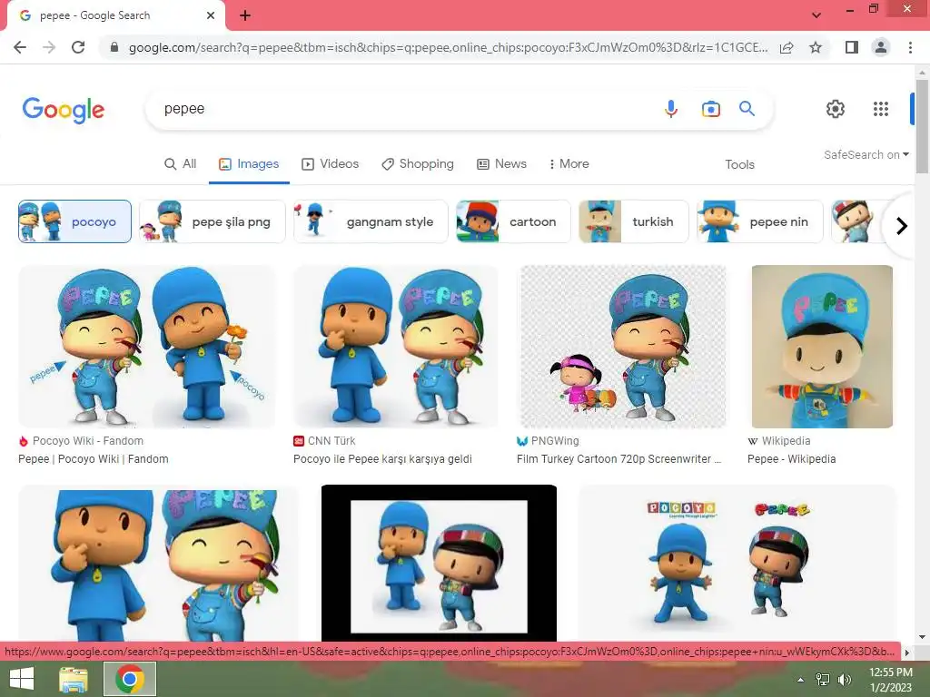The image size is (930, 697).
Task: Open the Pocoyo Wiki Fandom image thumbnail
Action: click(147, 347)
